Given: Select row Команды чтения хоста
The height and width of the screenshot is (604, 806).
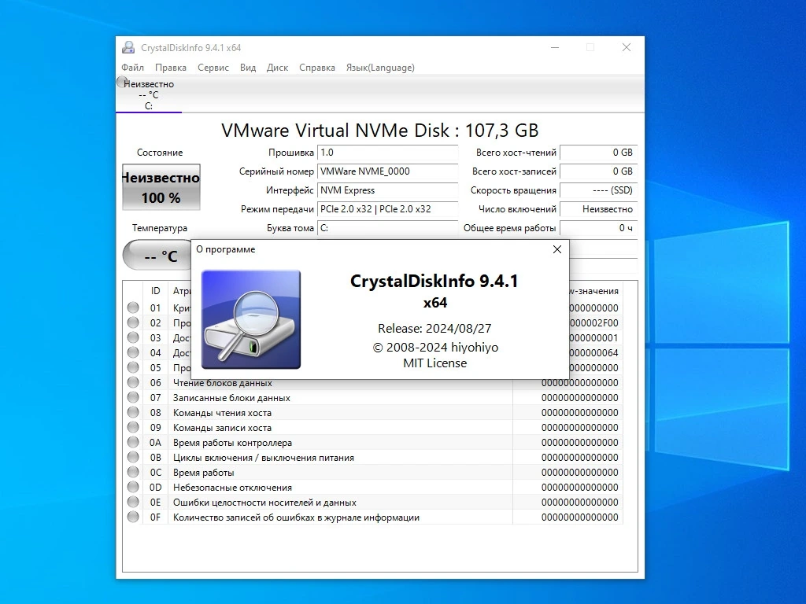Looking at the screenshot, I should click(373, 412).
